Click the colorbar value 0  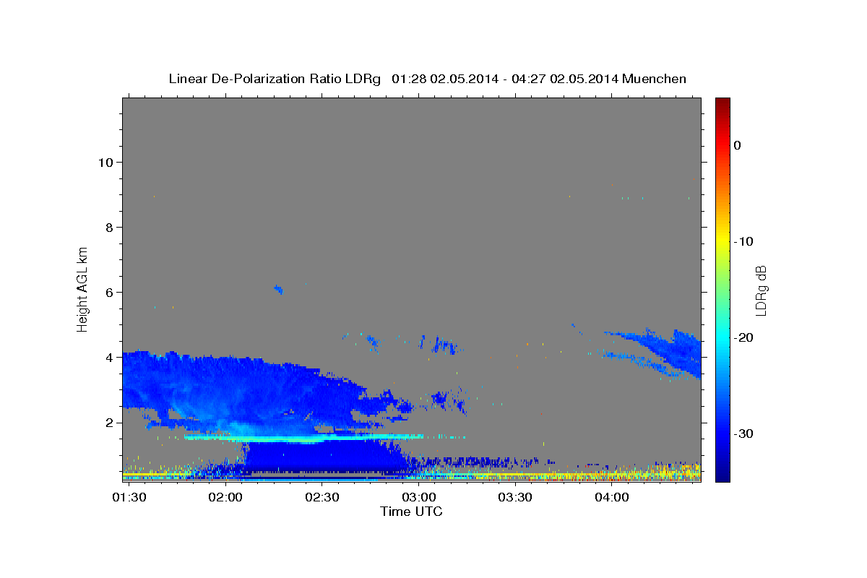point(738,145)
